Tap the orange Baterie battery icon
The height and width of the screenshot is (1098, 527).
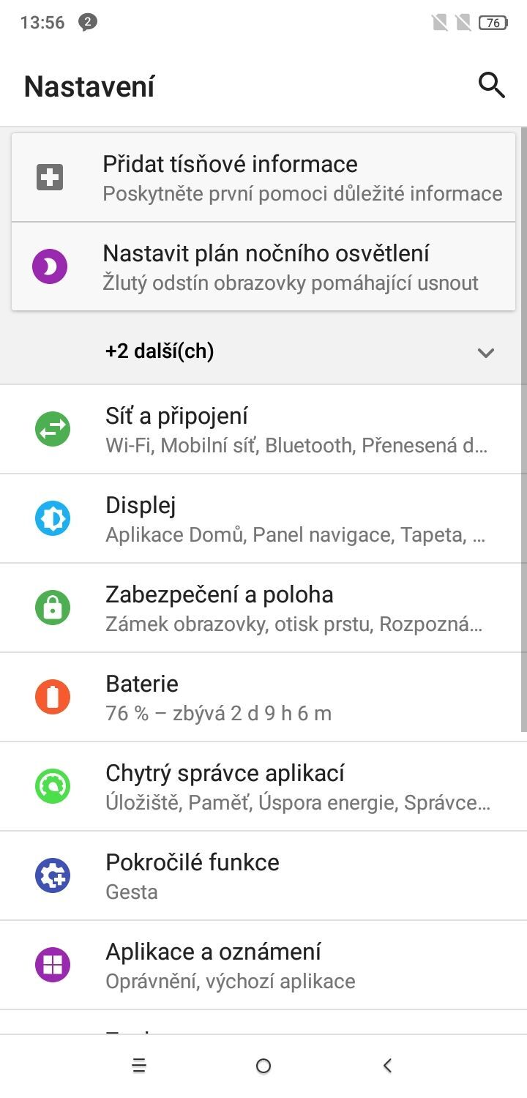52,696
